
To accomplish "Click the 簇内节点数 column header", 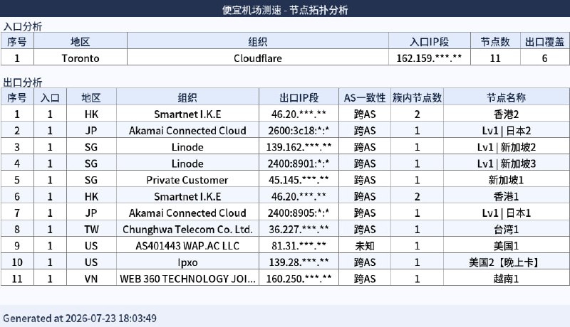I will tap(417, 97).
